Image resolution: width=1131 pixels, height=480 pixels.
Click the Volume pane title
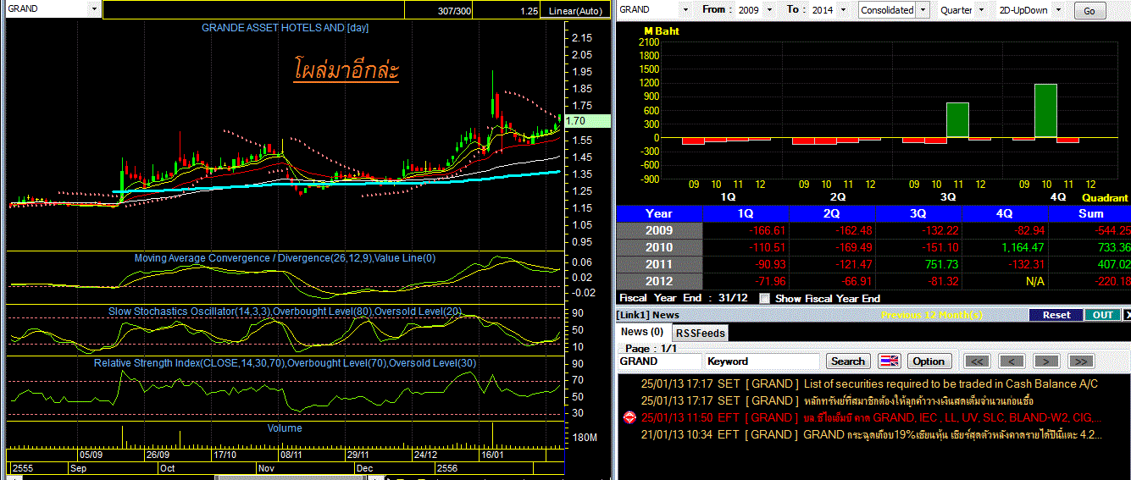[285, 428]
